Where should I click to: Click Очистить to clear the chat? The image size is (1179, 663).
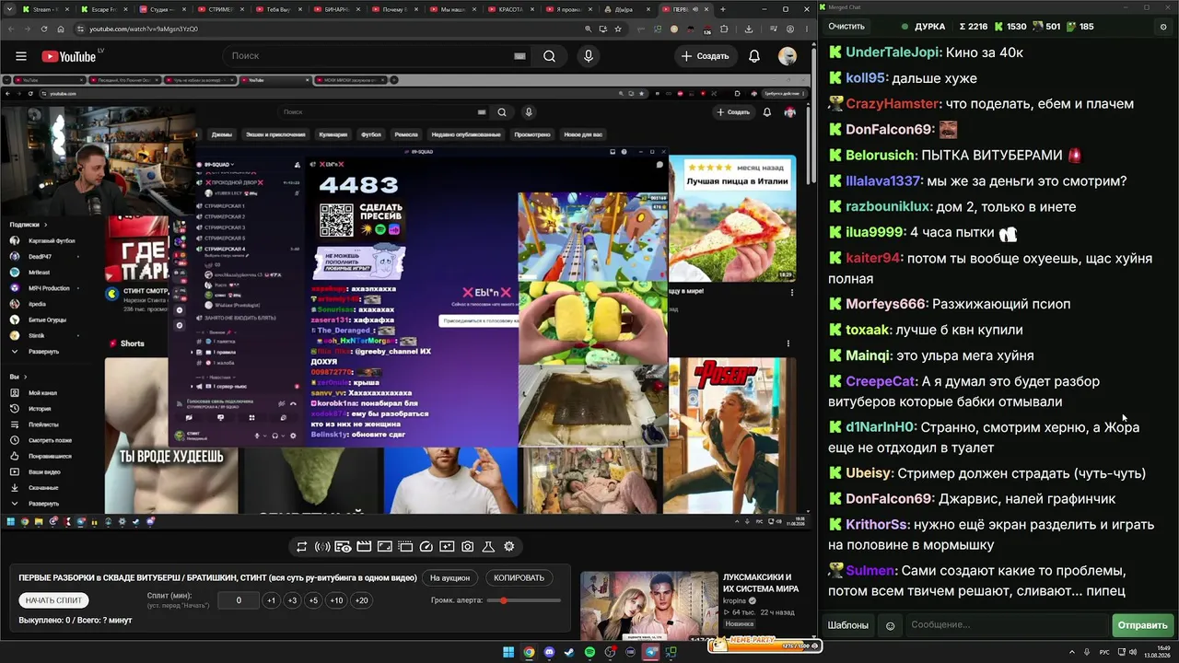[846, 27]
